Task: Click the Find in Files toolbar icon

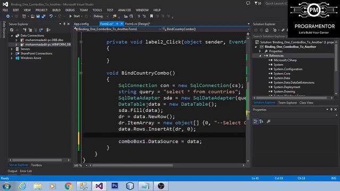Action: point(115,16)
